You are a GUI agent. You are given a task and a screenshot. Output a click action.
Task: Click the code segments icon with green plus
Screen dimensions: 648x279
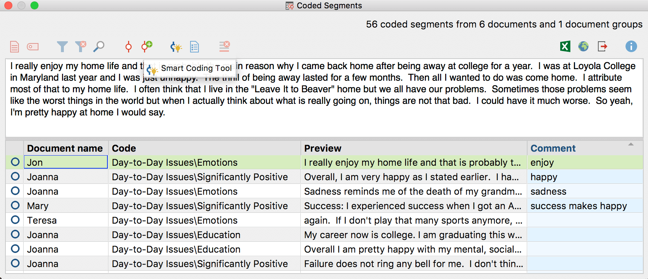[x=147, y=46]
